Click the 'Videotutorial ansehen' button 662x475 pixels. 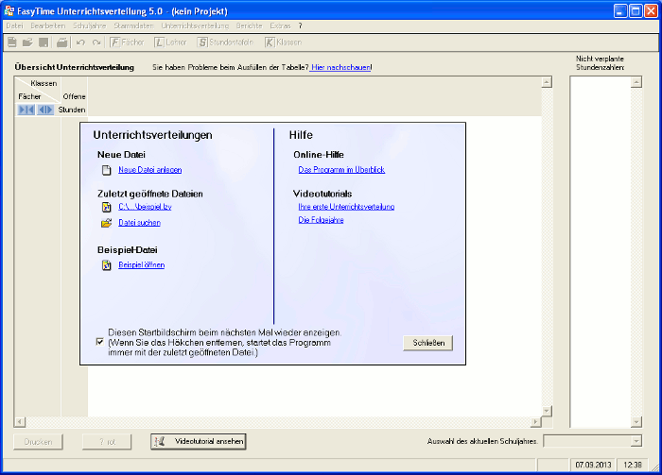198,441
